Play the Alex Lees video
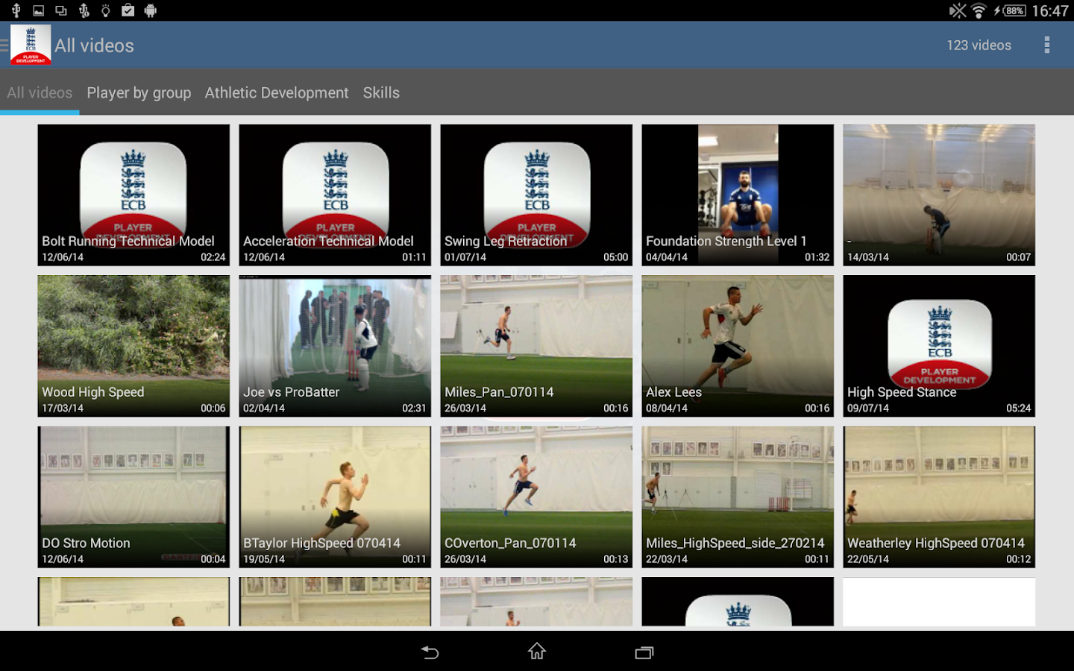This screenshot has height=671, width=1074. 738,346
